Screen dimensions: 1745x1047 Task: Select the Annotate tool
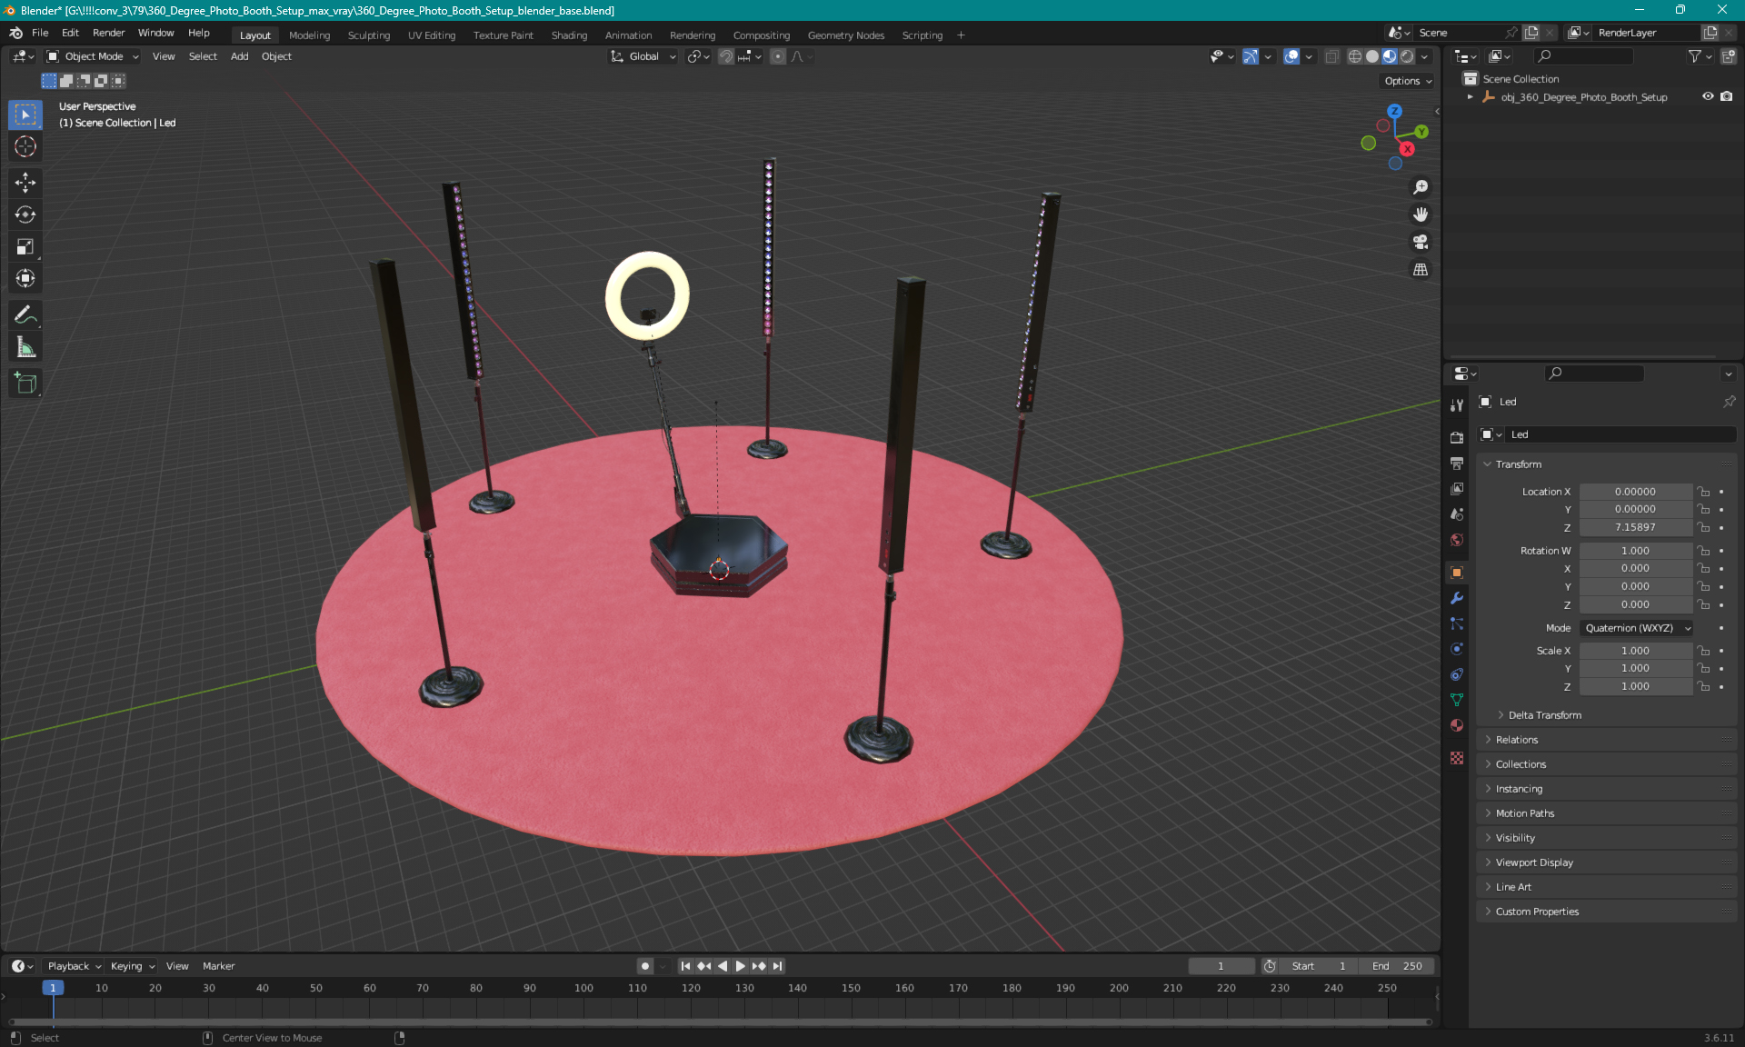pyautogui.click(x=25, y=314)
